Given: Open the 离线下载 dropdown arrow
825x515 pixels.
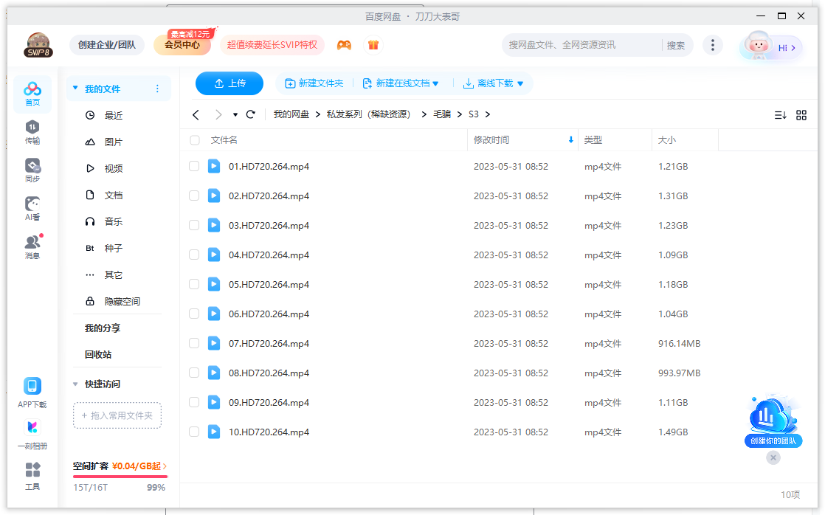Looking at the screenshot, I should tap(520, 83).
